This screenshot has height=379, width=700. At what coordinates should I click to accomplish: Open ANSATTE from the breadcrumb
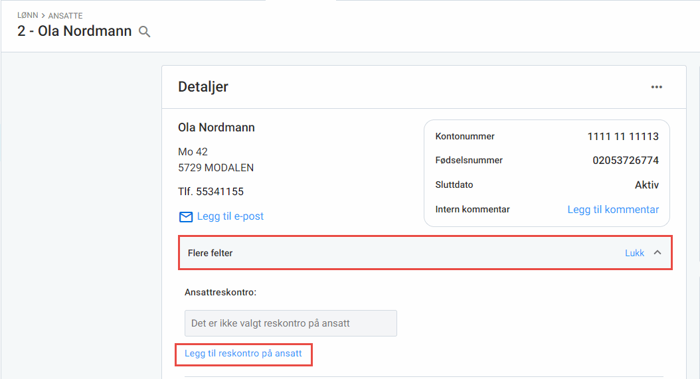(x=66, y=15)
